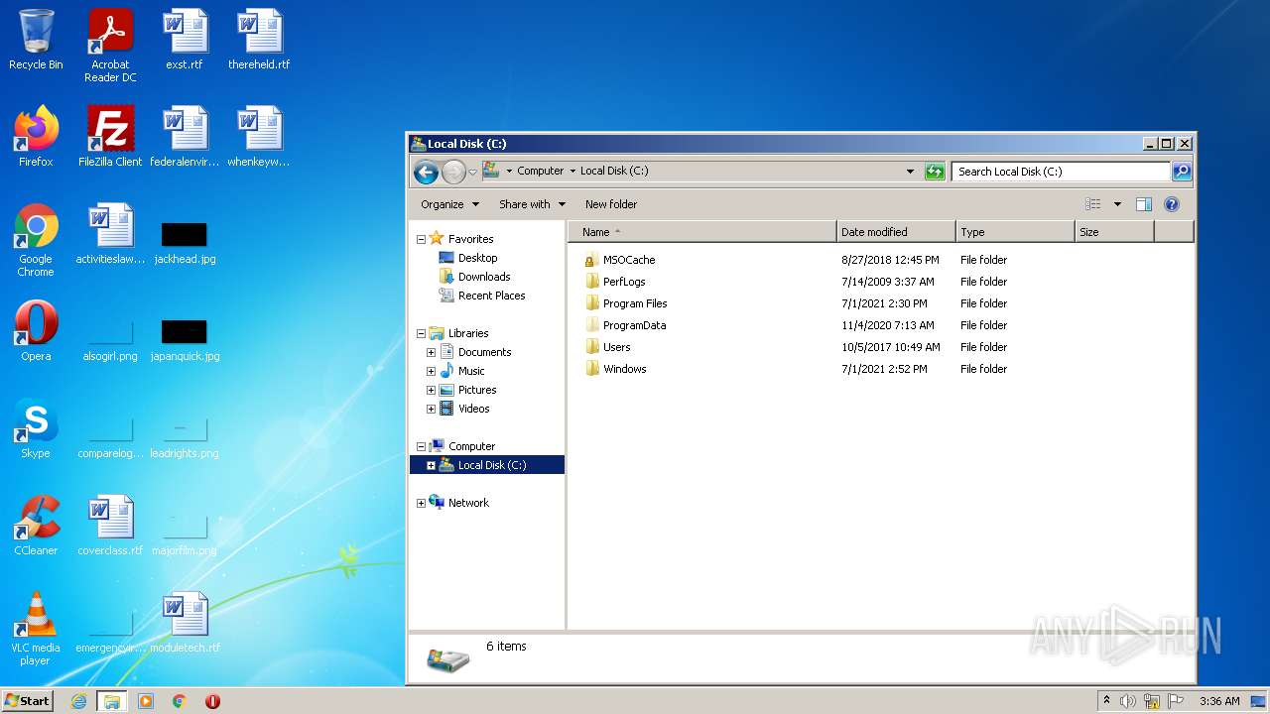Screen dimensions: 1270x714
Task: Expand the Videos library node
Action: tap(431, 409)
